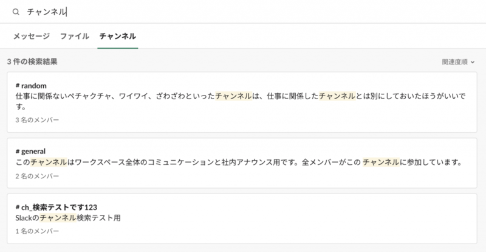Click 3名のメンバー under random
The image size is (486, 252).
coord(37,120)
